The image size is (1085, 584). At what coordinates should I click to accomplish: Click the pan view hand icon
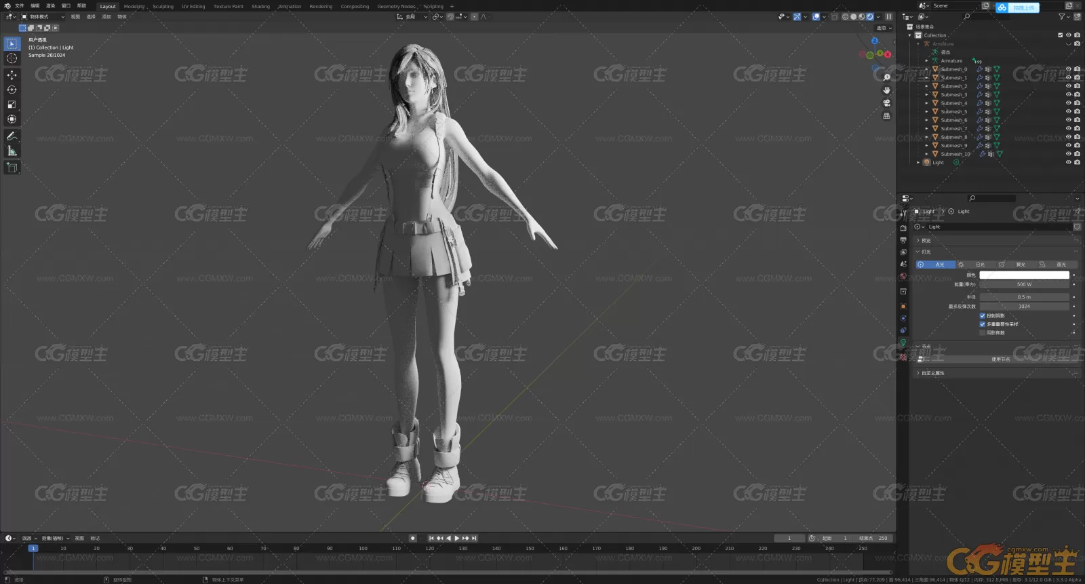click(x=886, y=90)
